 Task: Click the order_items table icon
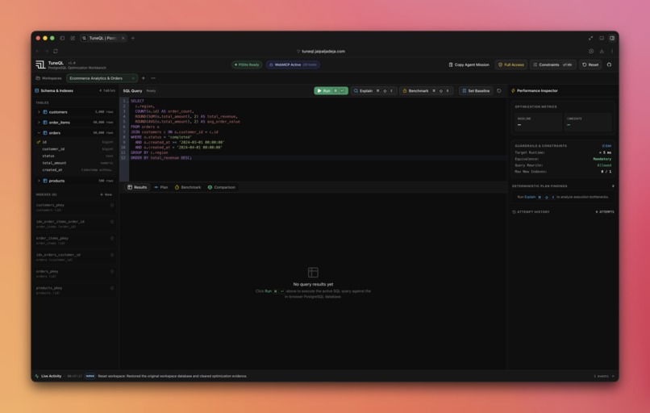pyautogui.click(x=45, y=123)
